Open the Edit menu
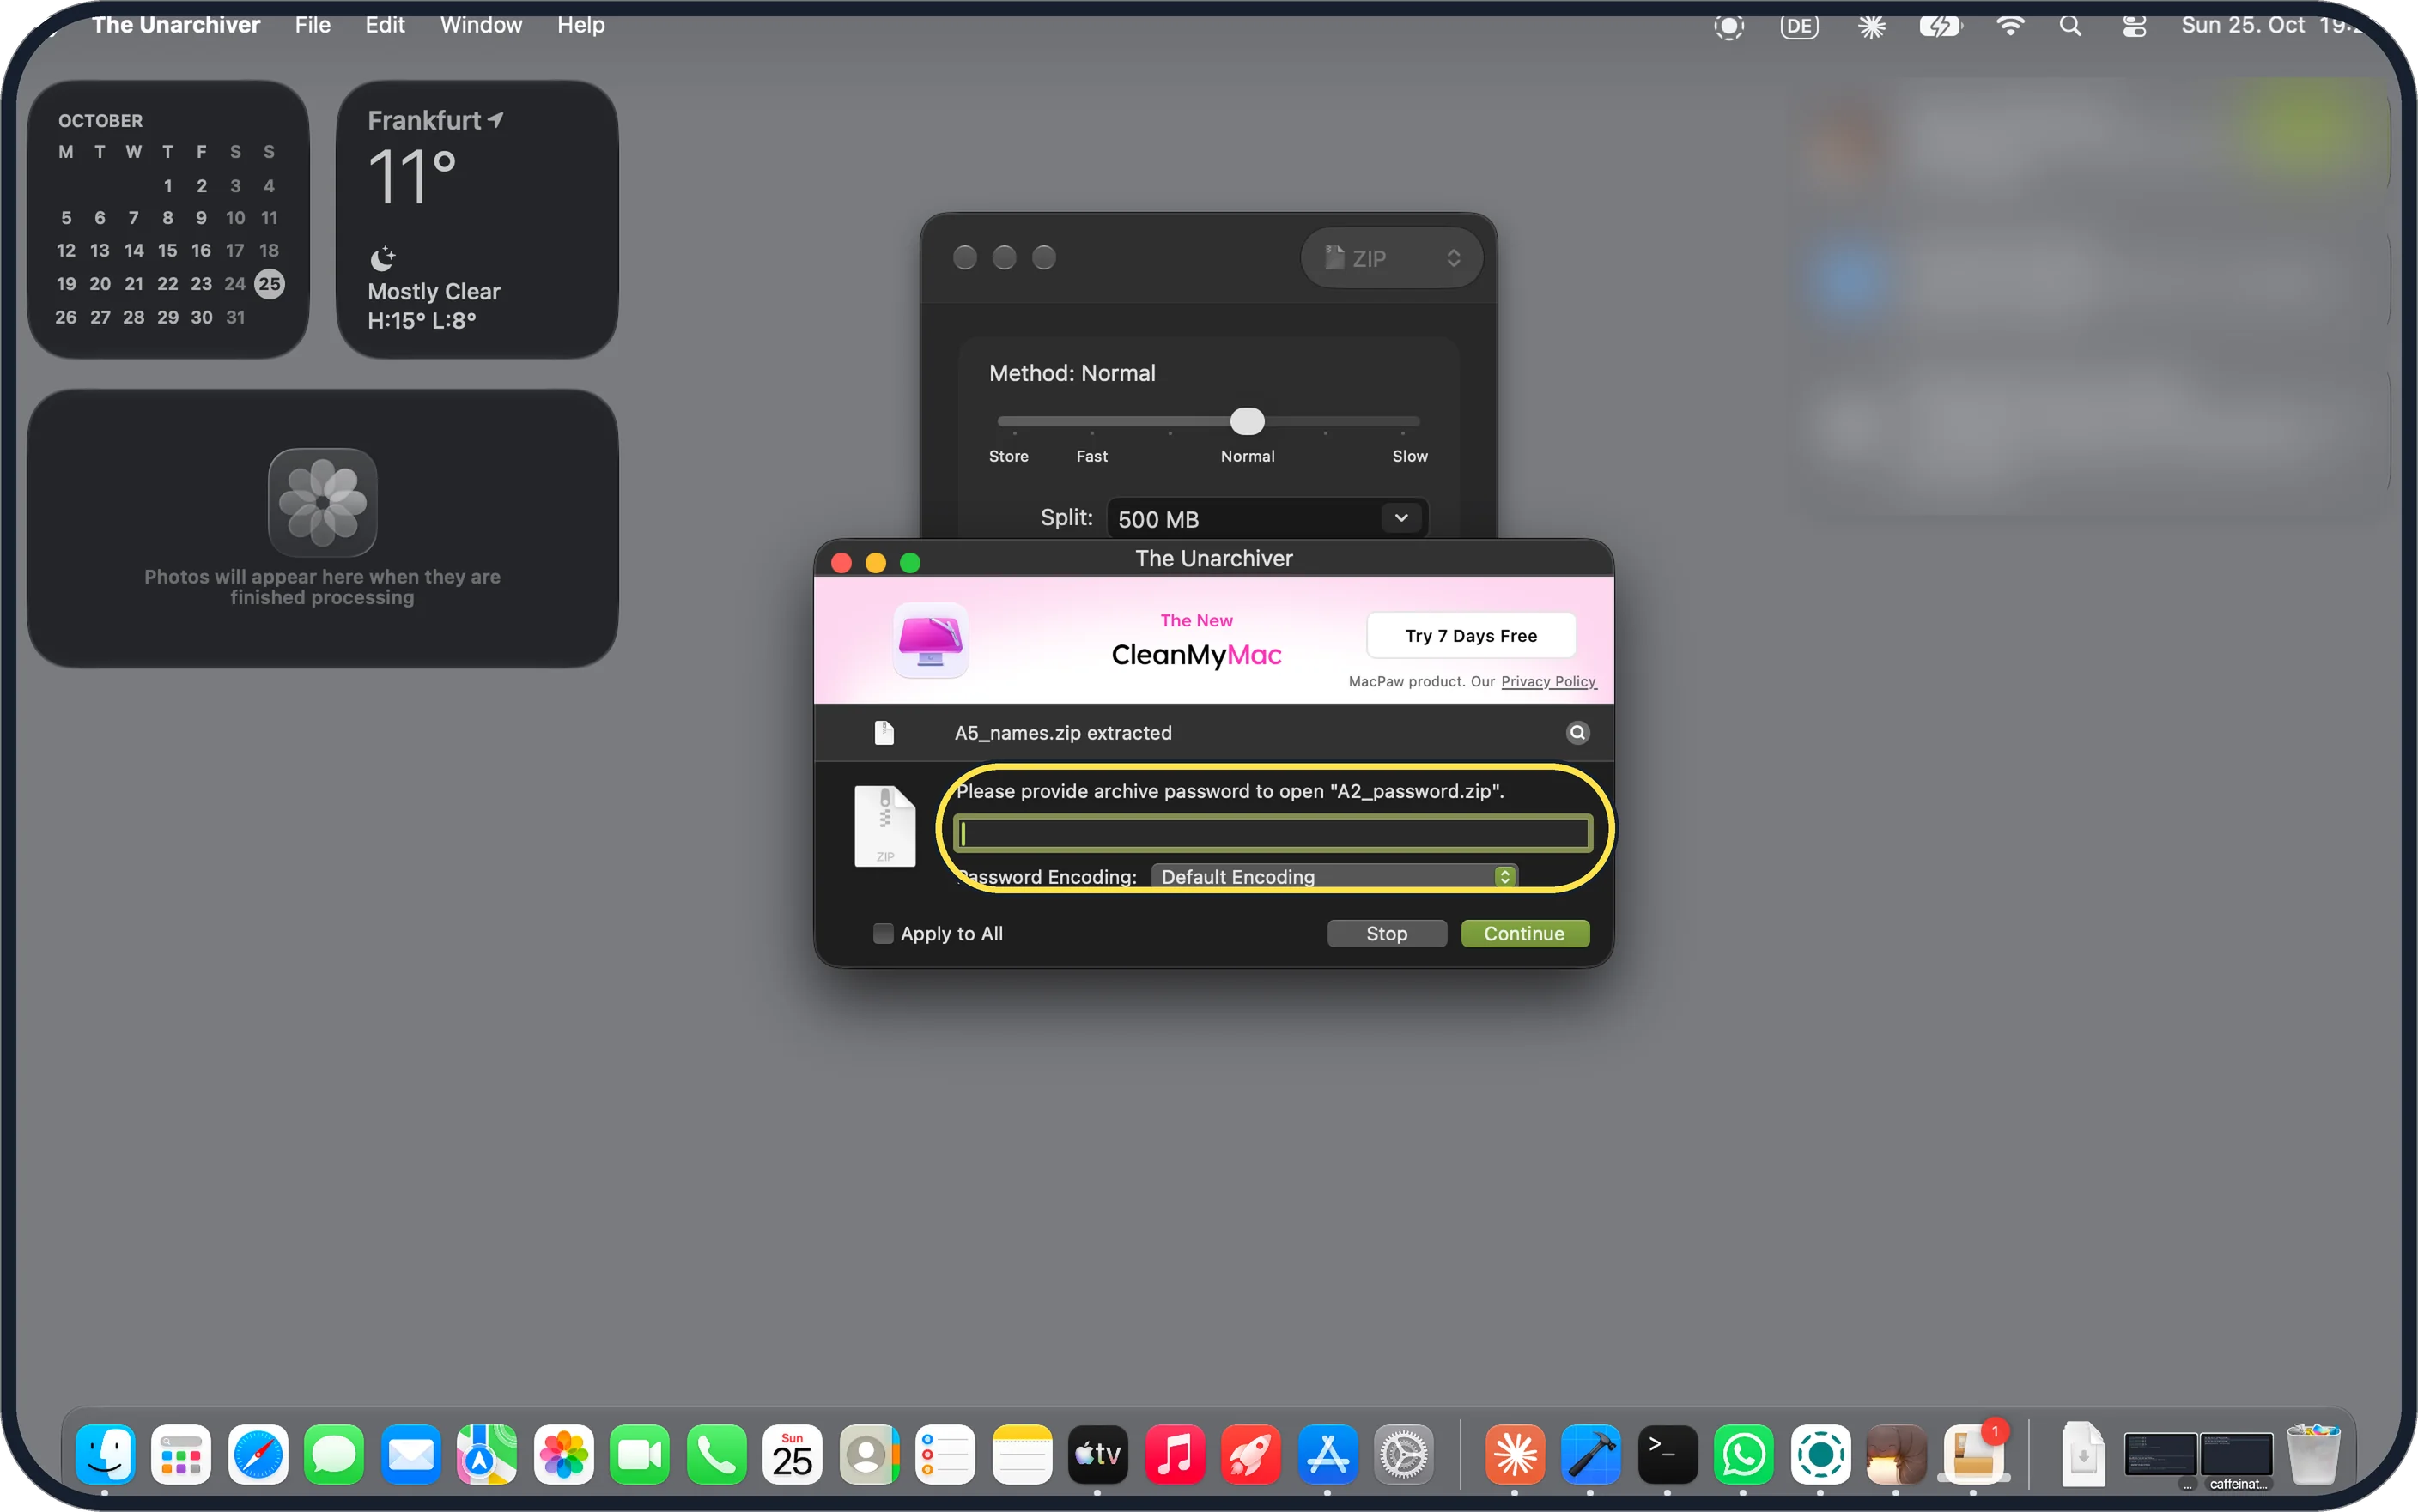This screenshot has width=2418, height=1512. pyautogui.click(x=384, y=25)
